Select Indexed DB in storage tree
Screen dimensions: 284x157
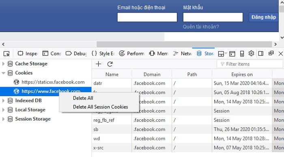(x=28, y=101)
